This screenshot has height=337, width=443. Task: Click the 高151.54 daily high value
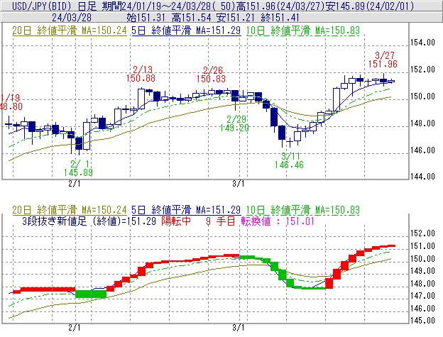pos(191,18)
